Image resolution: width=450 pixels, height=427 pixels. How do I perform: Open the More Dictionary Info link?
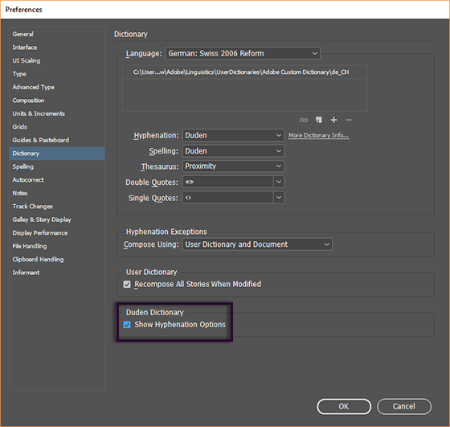click(318, 135)
